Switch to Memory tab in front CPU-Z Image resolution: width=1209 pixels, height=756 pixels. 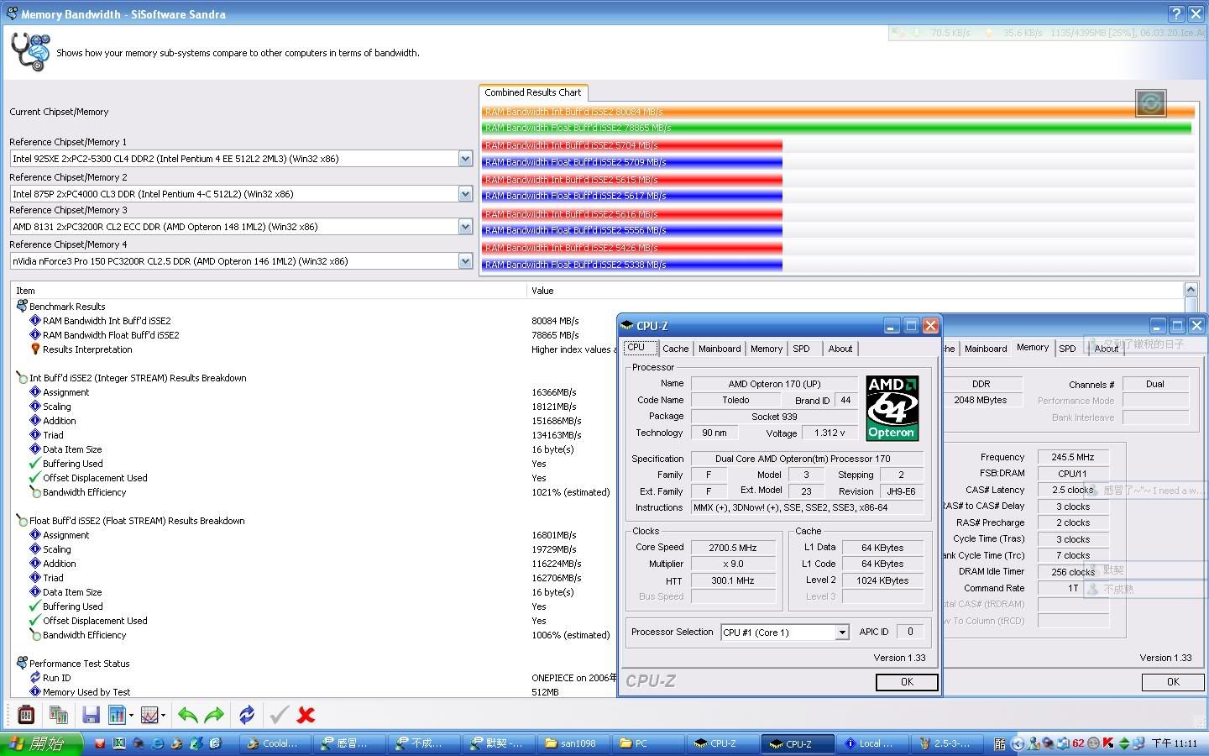click(x=767, y=349)
